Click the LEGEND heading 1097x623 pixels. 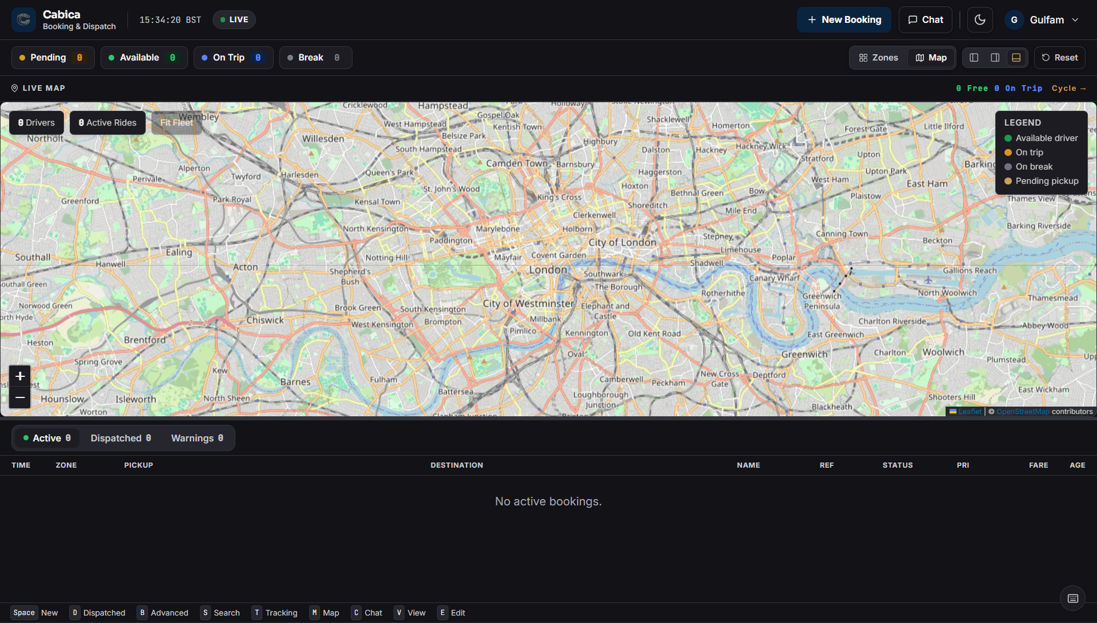[x=1022, y=123]
